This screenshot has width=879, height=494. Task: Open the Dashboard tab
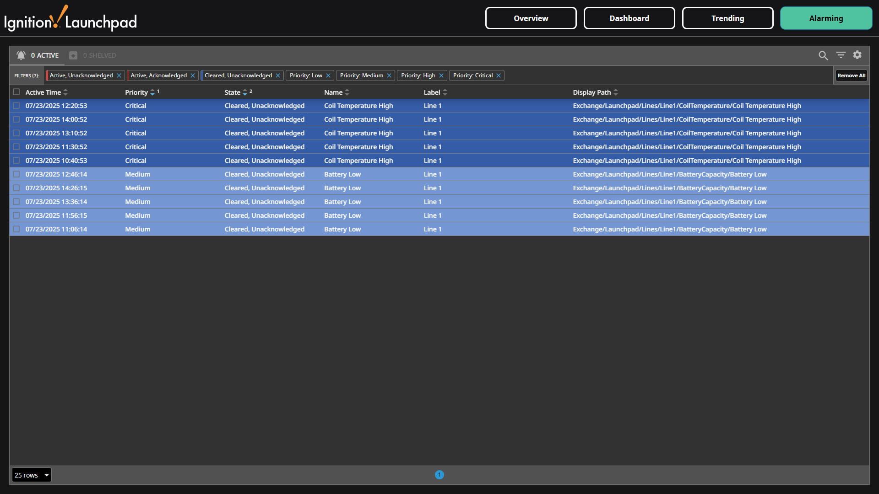coord(629,18)
